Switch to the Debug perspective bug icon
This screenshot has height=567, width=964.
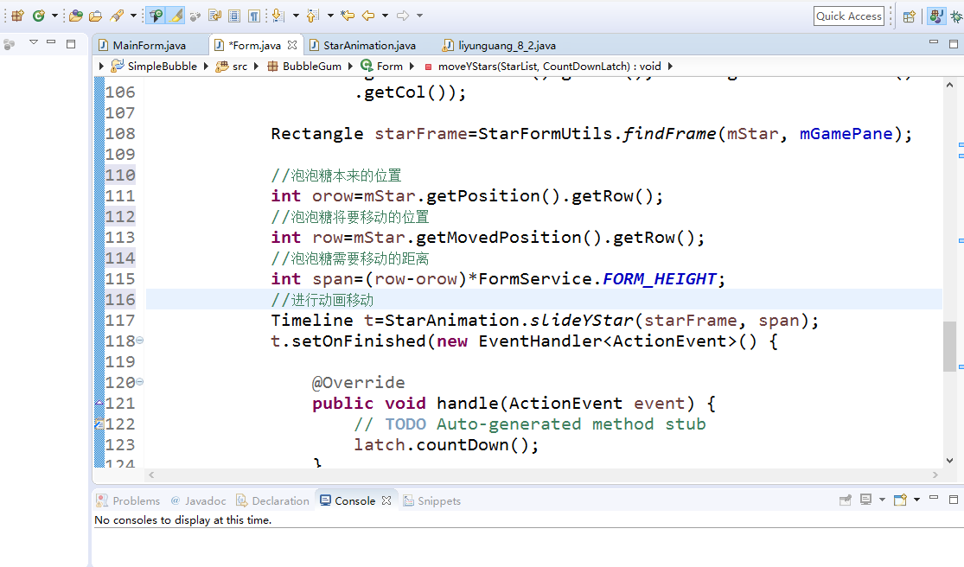(x=956, y=16)
